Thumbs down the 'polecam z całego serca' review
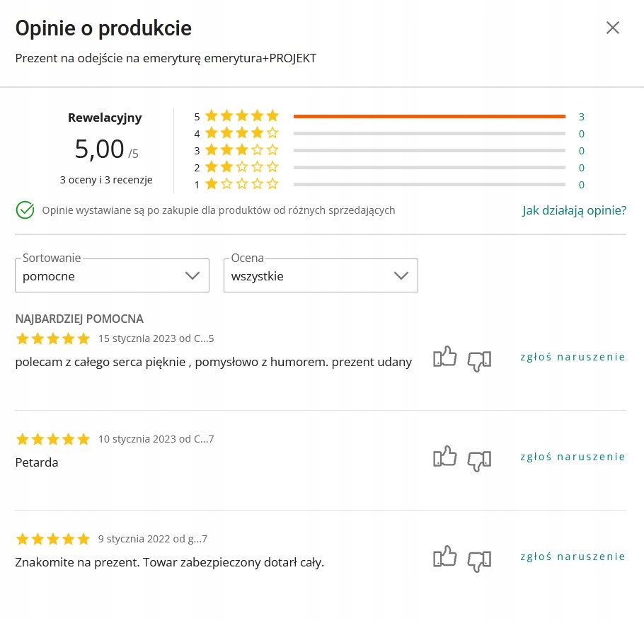Image resolution: width=644 pixels, height=621 pixels. [x=479, y=360]
